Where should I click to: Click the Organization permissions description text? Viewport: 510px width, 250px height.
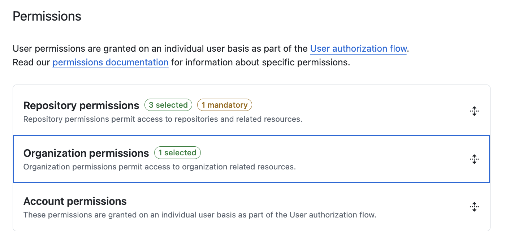pos(160,167)
